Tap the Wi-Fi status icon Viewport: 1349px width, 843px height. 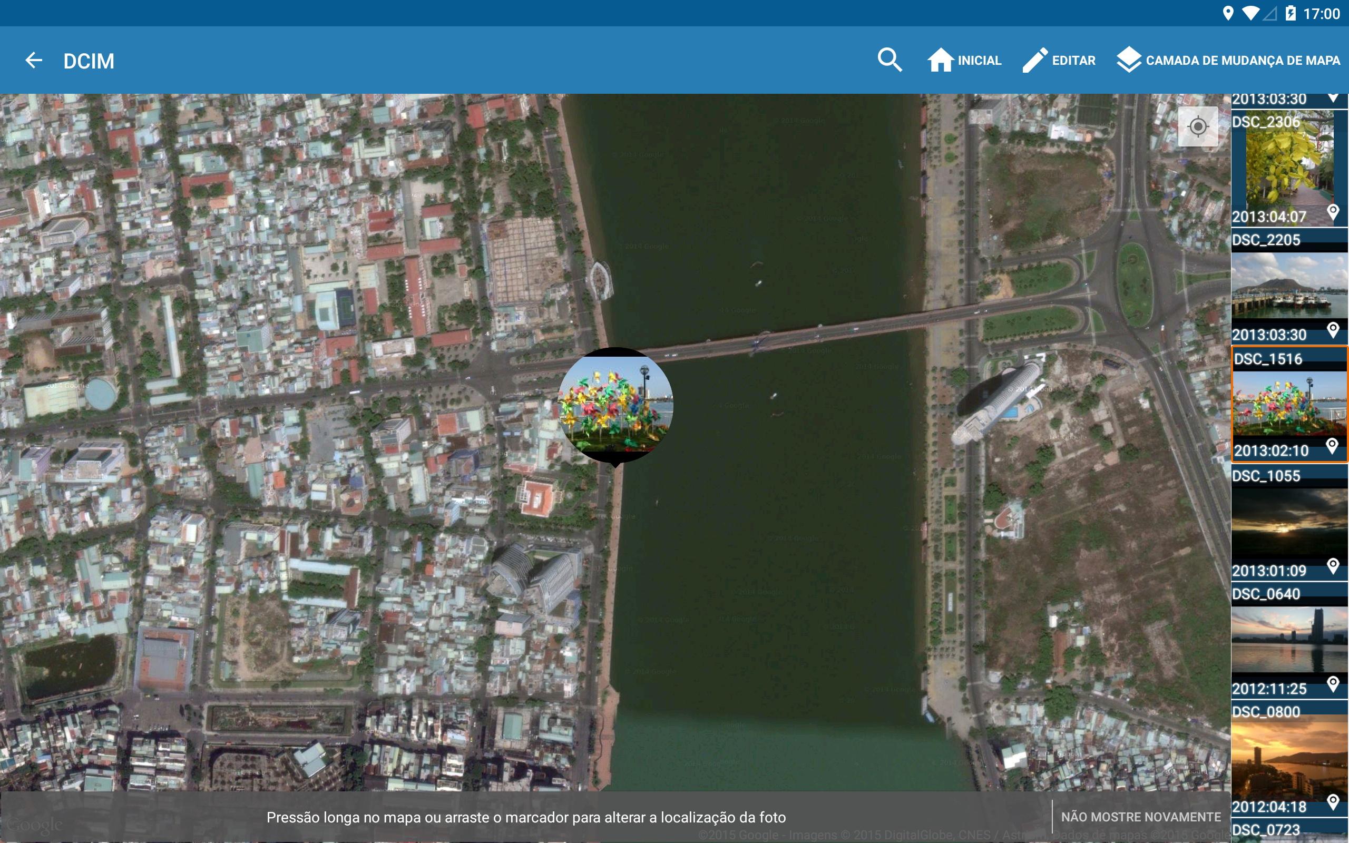click(x=1250, y=13)
